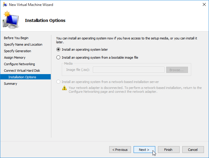Image resolution: width=209 pixels, height=158 pixels.
Task: Cancel the New Virtual Machine Wizard
Action: point(193,150)
